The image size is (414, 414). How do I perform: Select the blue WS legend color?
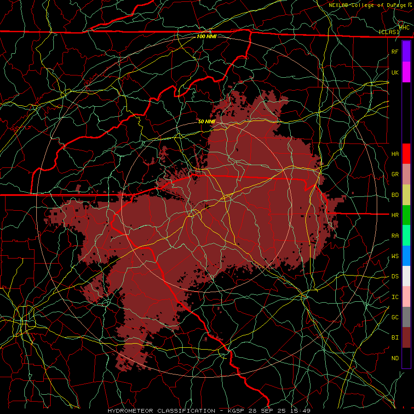click(x=406, y=256)
